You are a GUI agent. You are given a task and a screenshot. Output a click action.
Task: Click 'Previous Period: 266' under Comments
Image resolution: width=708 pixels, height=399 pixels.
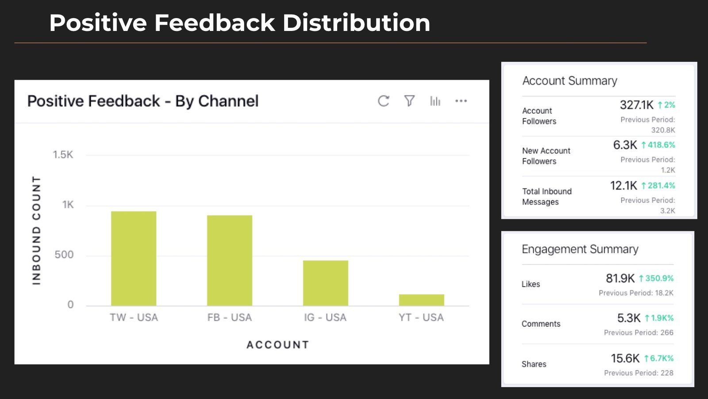point(639,333)
